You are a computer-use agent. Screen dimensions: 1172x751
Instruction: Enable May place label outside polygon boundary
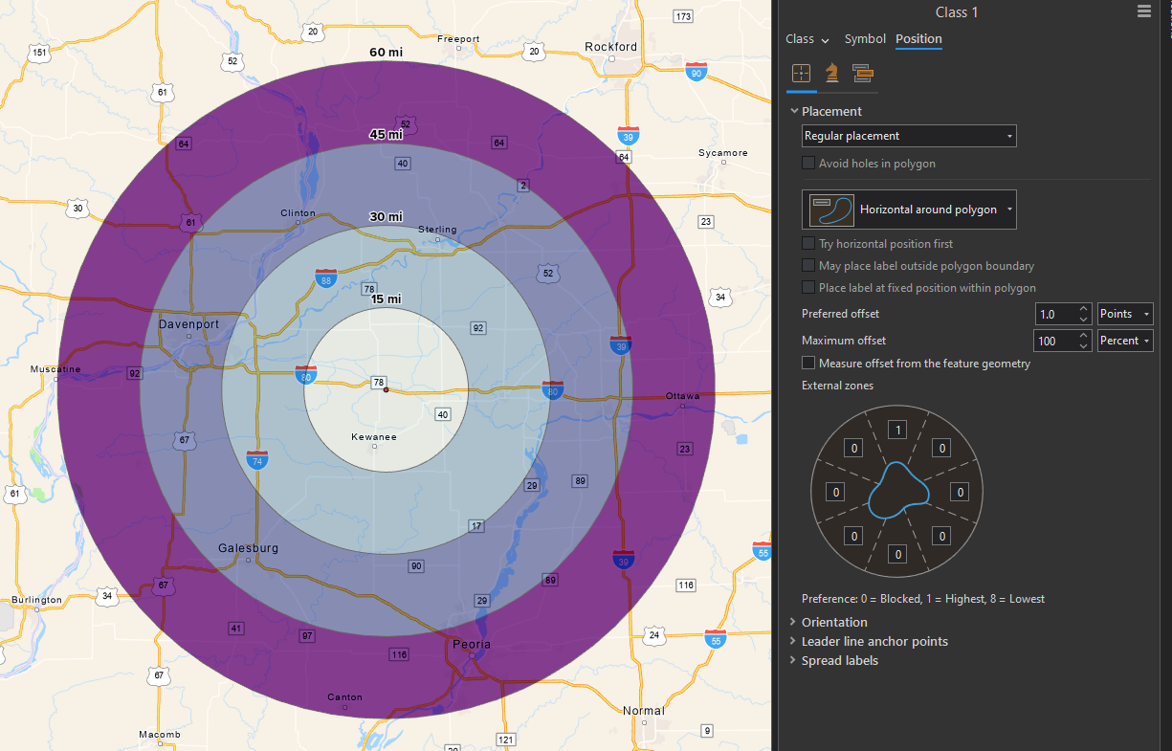[x=808, y=265]
